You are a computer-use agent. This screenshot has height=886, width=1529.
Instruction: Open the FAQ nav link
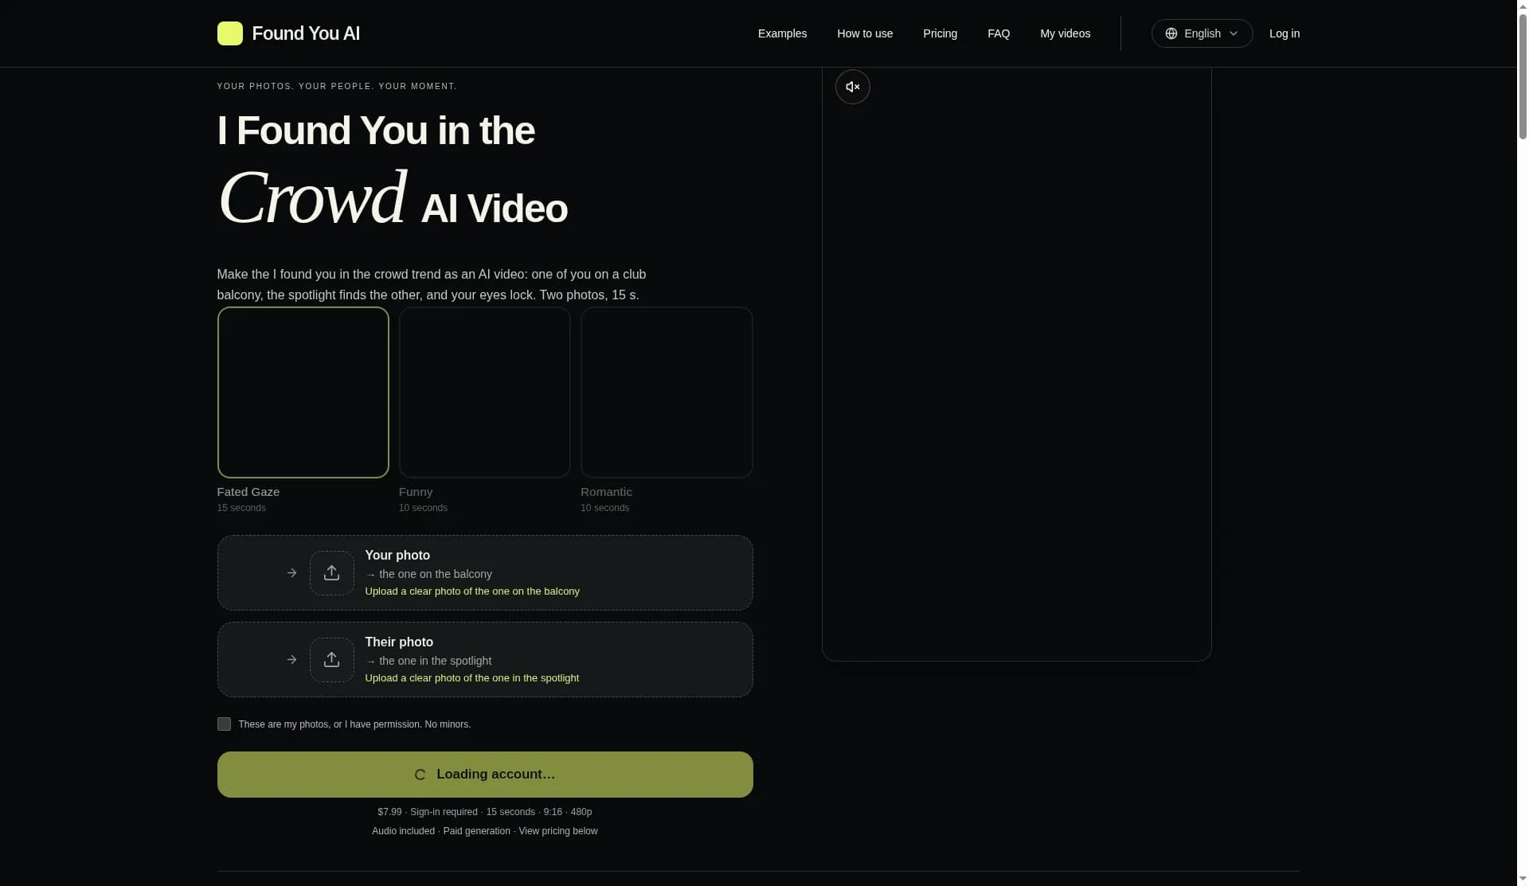(x=999, y=33)
